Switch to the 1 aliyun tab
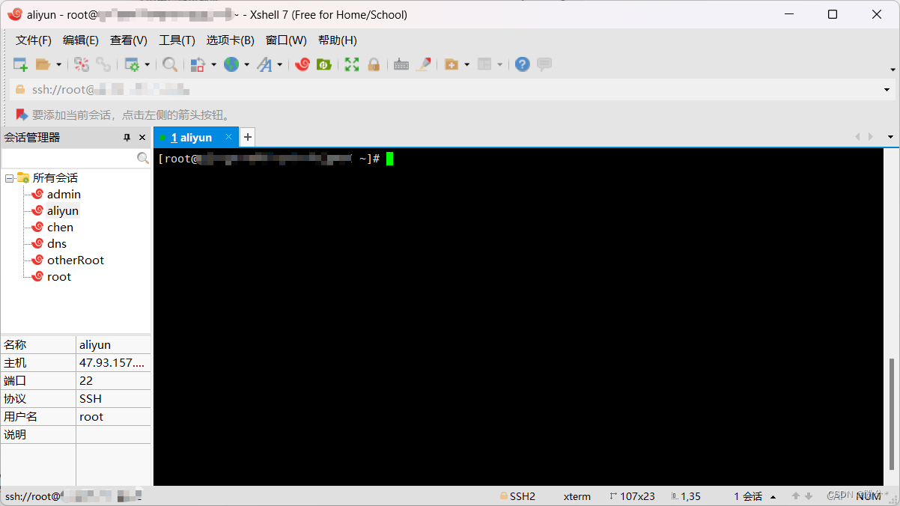The height and width of the screenshot is (506, 900). click(191, 138)
